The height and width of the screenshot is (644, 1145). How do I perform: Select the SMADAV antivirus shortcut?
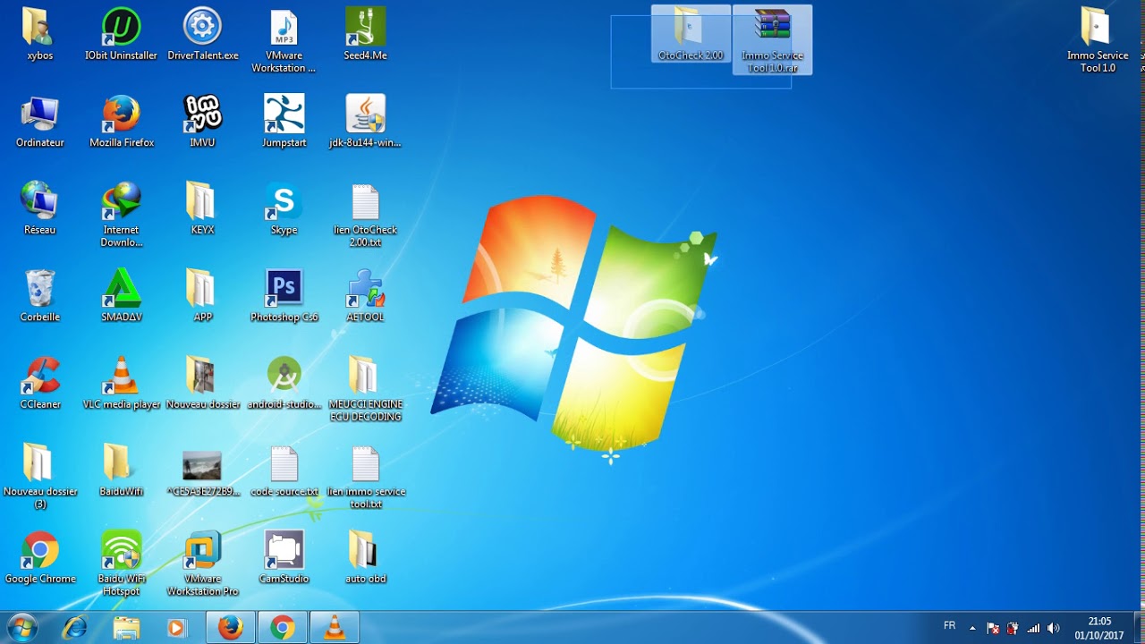pyautogui.click(x=121, y=288)
